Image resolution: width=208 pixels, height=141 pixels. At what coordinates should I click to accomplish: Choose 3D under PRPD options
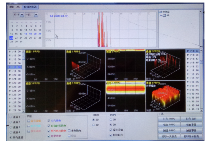tap(94, 125)
